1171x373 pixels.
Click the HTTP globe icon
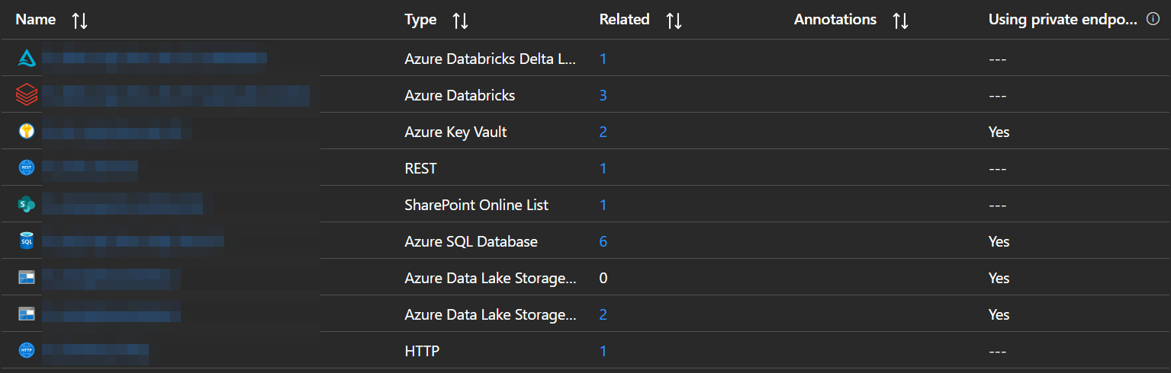click(x=27, y=351)
